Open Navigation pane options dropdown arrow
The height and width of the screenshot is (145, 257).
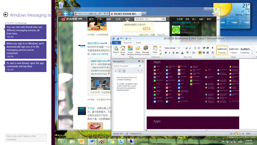(x=139, y=61)
